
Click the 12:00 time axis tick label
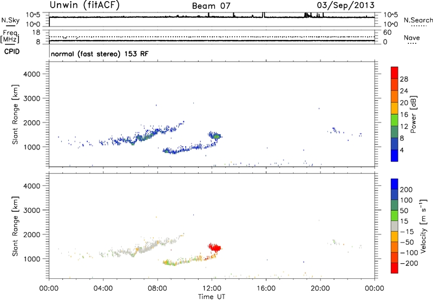click(x=212, y=289)
